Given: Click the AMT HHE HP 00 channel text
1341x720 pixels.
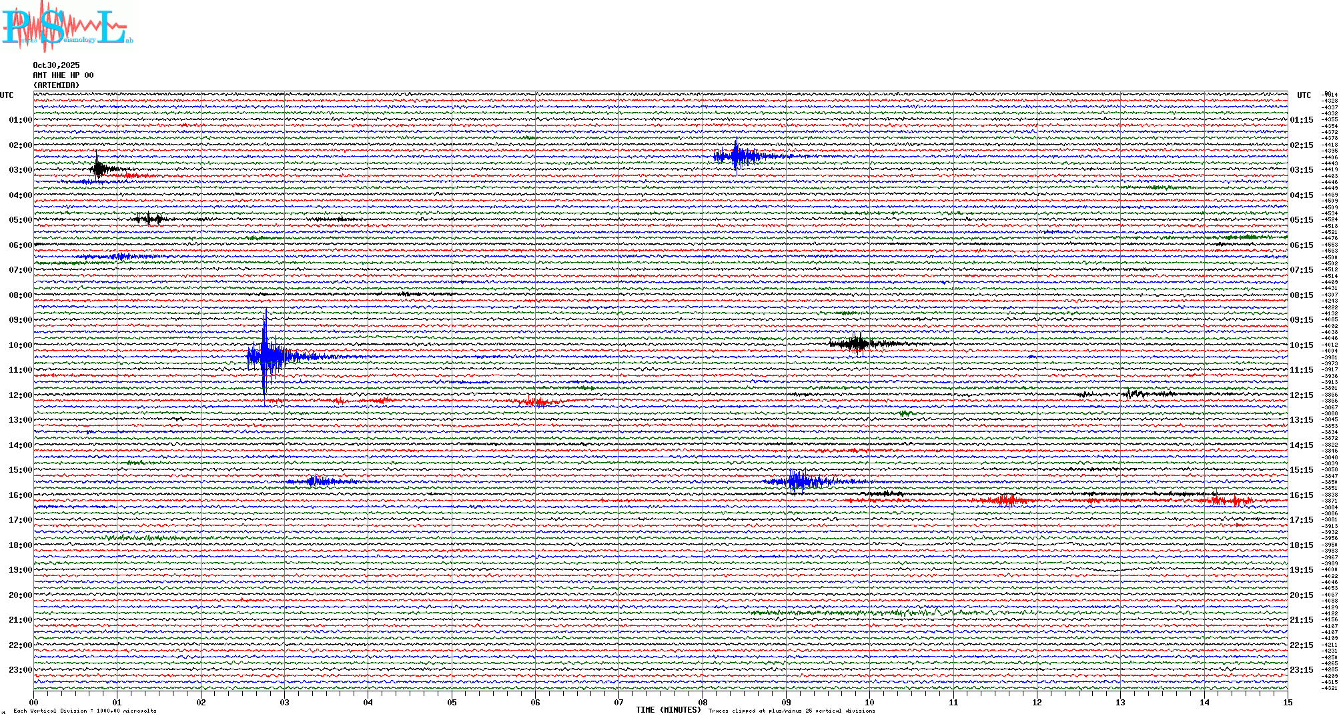Looking at the screenshot, I should [x=63, y=75].
